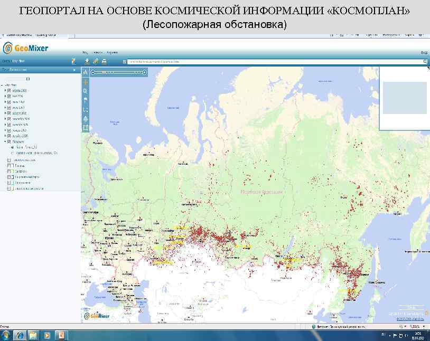This screenshot has width=430, height=341.
Task: Click the orange-blue icon at end of map title bar
Action: point(73,61)
